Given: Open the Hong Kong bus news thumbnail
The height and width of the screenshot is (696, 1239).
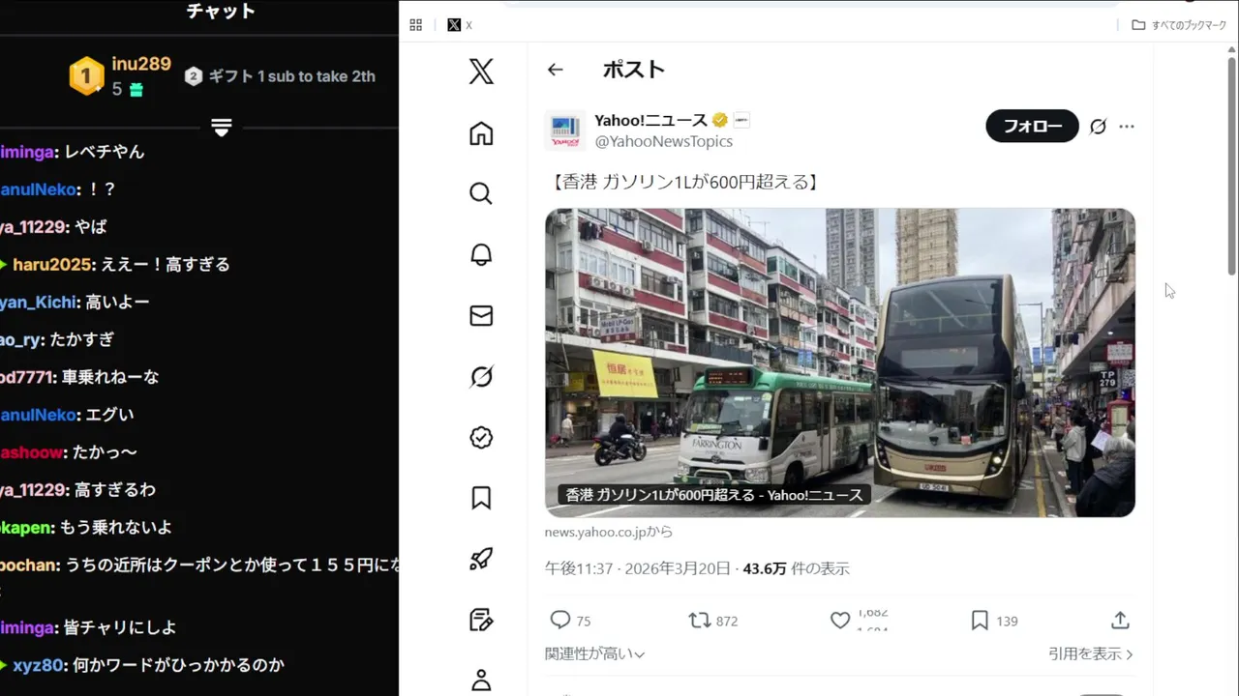Looking at the screenshot, I should (x=840, y=362).
